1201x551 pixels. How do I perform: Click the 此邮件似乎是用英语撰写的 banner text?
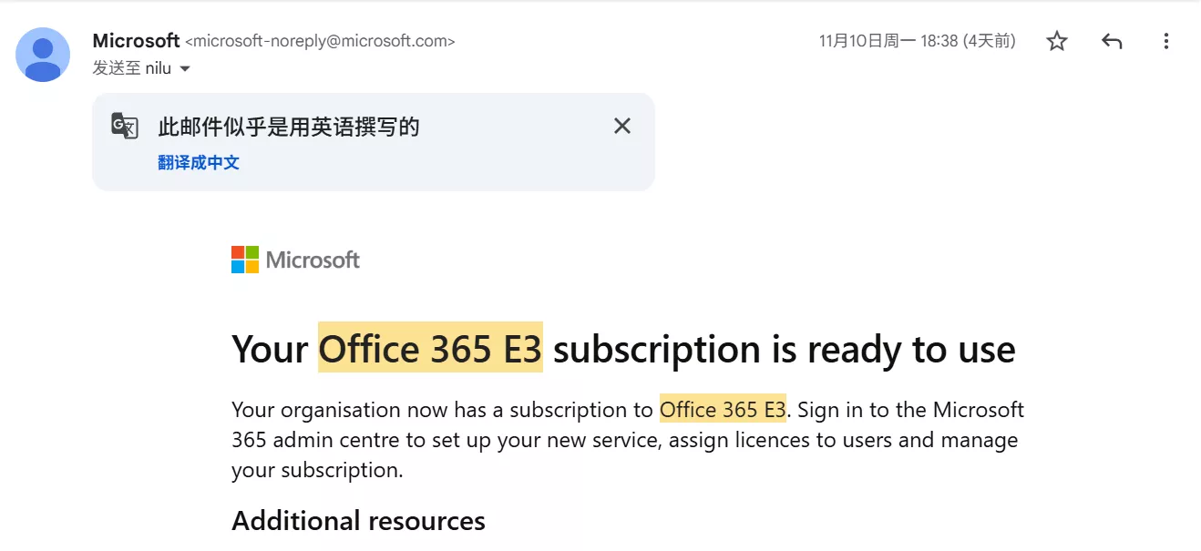click(x=289, y=127)
